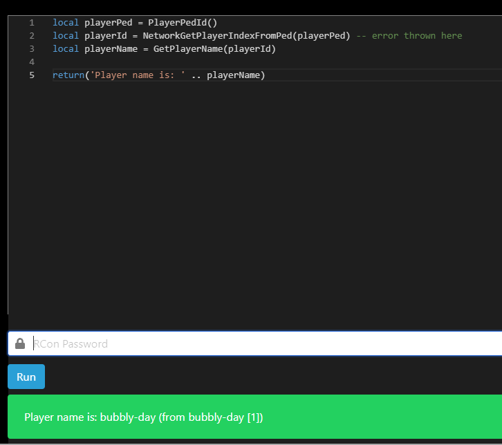Image resolution: width=502 pixels, height=445 pixels.
Task: Click 'local' keyword on line 1
Action: click(66, 23)
